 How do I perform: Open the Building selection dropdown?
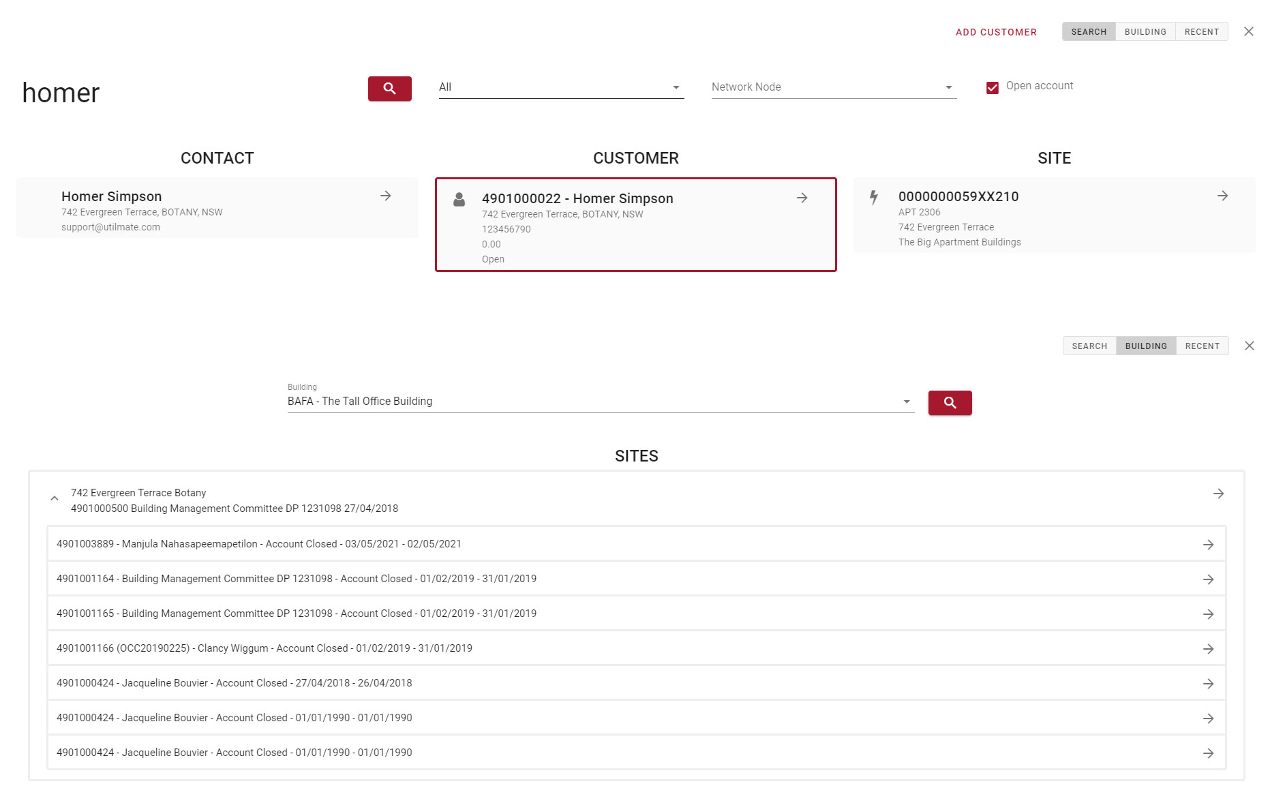[600, 402]
